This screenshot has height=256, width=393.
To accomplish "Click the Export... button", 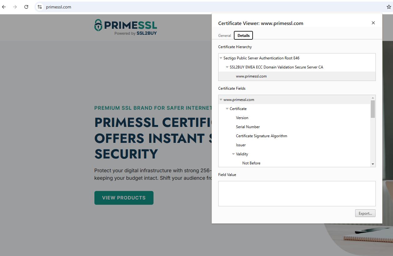I will pos(365,213).
